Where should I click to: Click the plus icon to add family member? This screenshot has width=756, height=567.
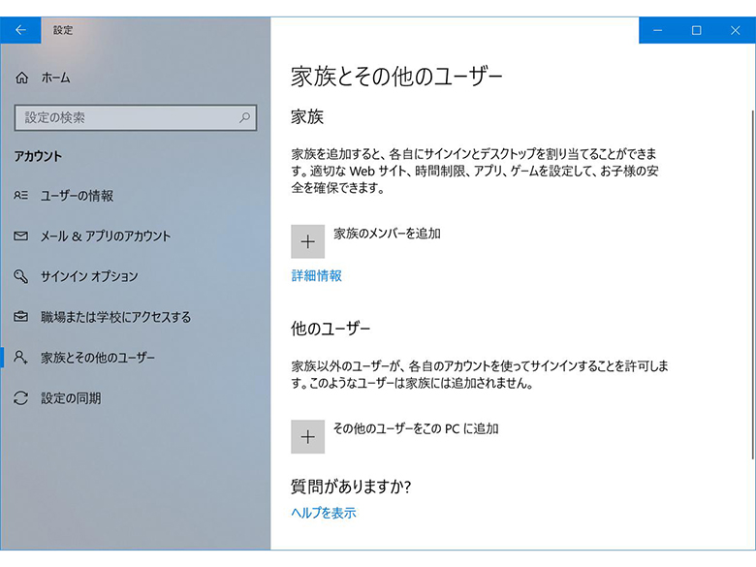point(308,241)
